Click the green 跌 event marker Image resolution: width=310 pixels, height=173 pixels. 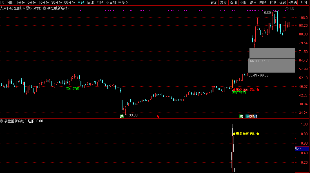coord(122,116)
